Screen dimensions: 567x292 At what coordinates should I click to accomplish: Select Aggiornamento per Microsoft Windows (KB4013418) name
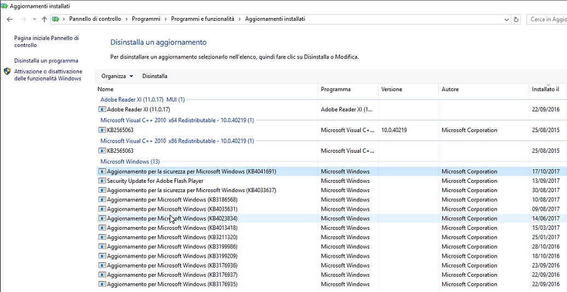pos(172,228)
